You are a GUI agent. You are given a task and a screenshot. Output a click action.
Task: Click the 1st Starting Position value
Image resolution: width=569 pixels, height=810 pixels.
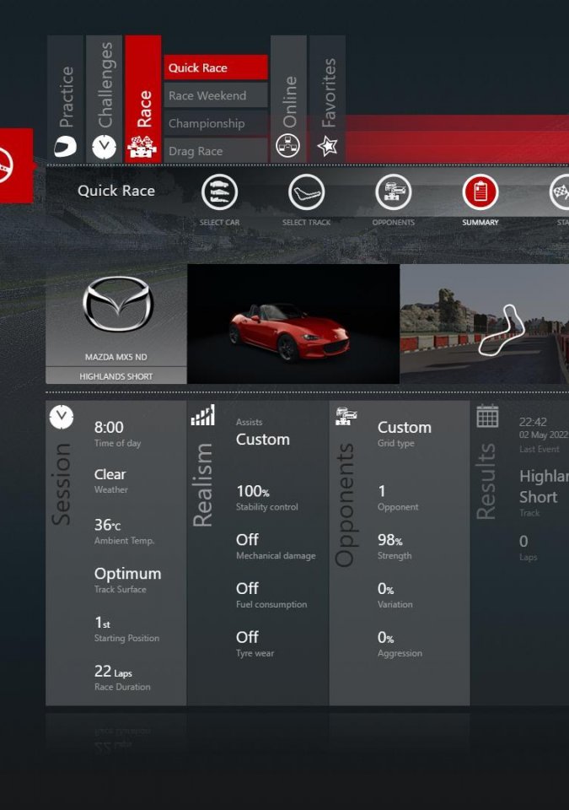102,623
